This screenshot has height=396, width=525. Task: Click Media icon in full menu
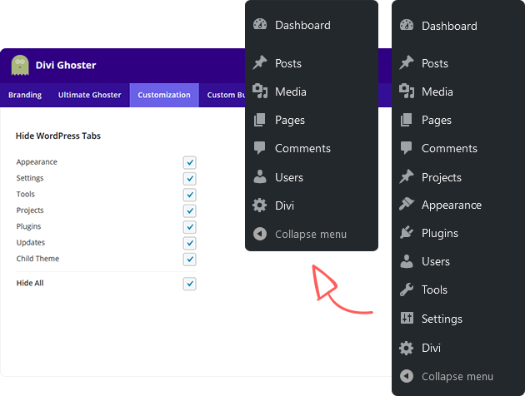407,92
